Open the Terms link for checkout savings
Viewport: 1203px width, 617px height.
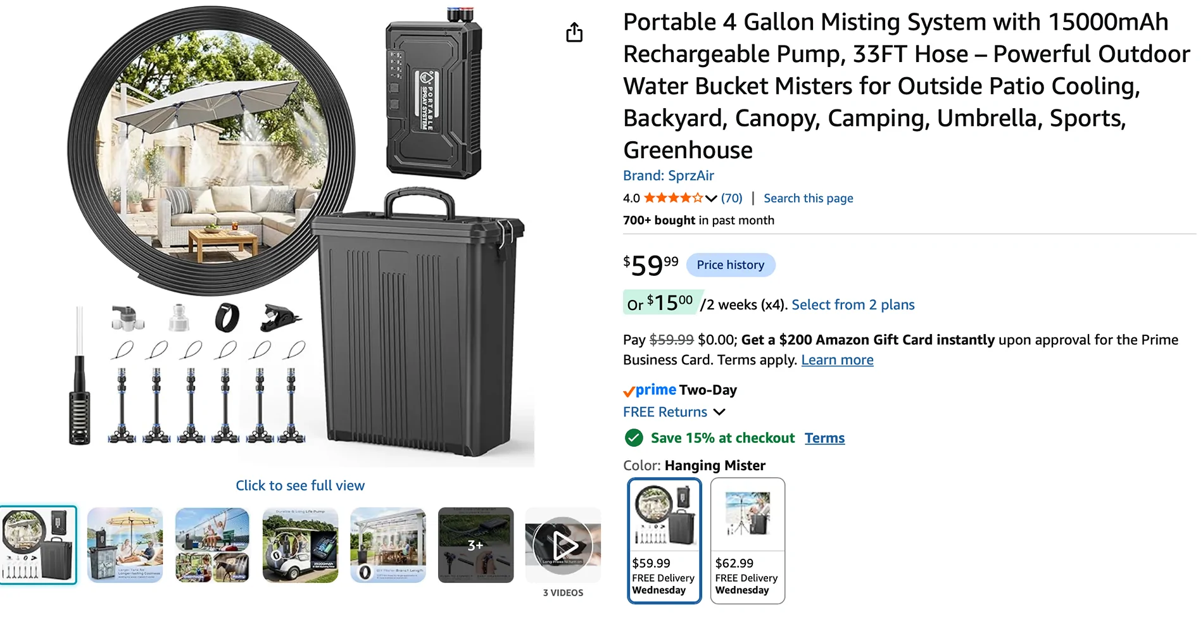[824, 438]
